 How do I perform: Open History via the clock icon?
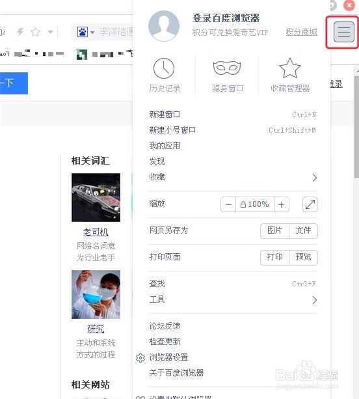[164, 68]
